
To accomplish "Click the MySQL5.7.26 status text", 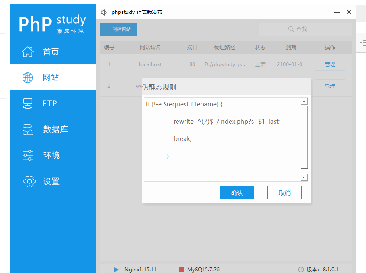I will click(x=203, y=269).
